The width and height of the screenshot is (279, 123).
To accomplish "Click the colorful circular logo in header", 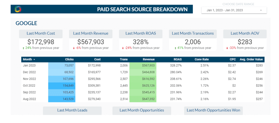I will click(x=18, y=9).
